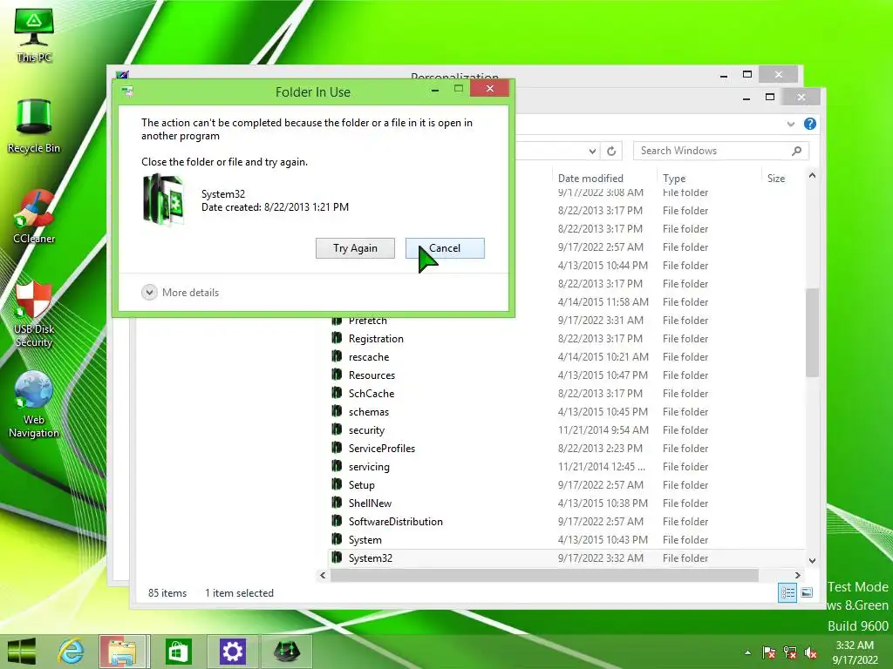Click folder icon next to Setup
Image resolution: width=893 pixels, height=669 pixels.
(337, 484)
